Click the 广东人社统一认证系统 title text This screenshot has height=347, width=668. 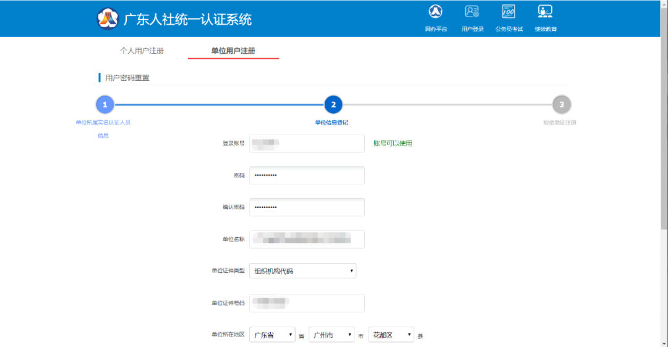tap(187, 19)
